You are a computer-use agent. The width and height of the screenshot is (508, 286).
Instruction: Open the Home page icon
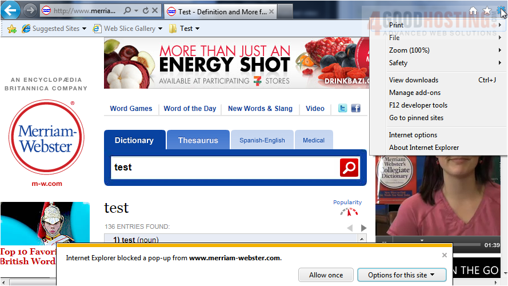473,11
